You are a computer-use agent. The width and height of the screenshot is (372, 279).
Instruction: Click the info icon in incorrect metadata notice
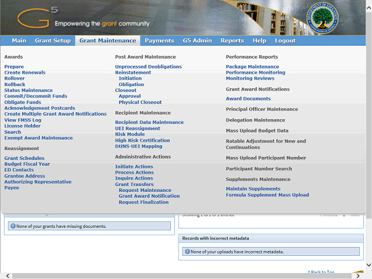click(x=187, y=252)
